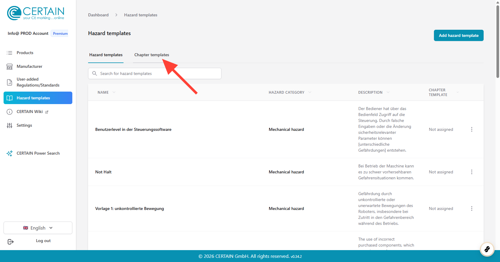
Task: Click the Log out link
Action: tap(43, 241)
